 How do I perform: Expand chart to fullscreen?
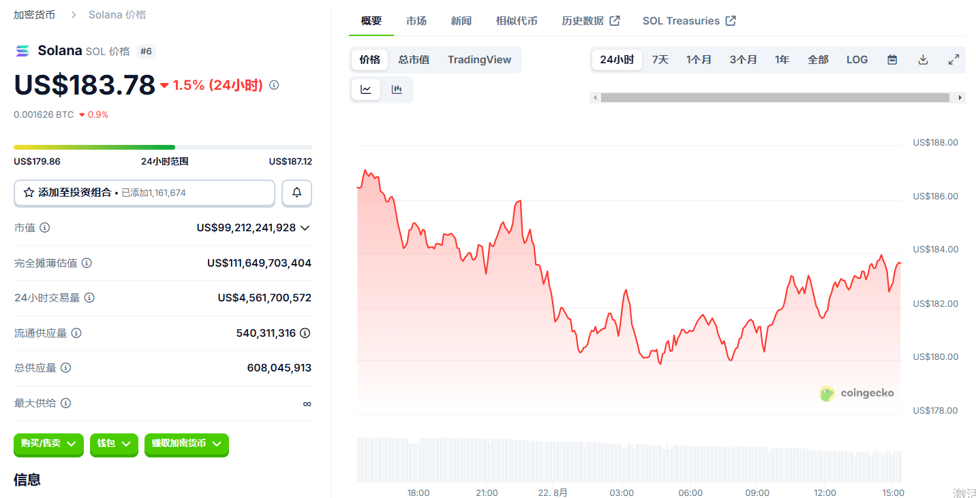coord(954,60)
